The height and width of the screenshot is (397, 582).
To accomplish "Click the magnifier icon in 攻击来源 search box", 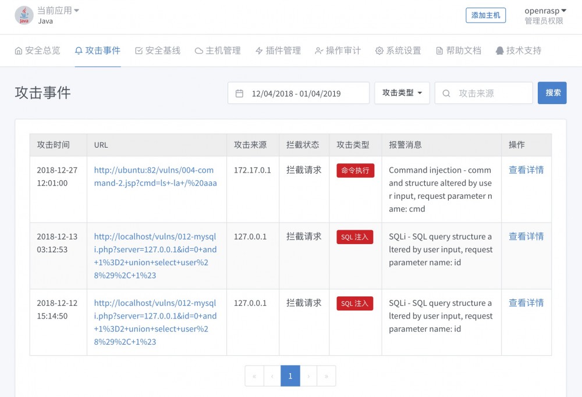I will click(x=446, y=94).
